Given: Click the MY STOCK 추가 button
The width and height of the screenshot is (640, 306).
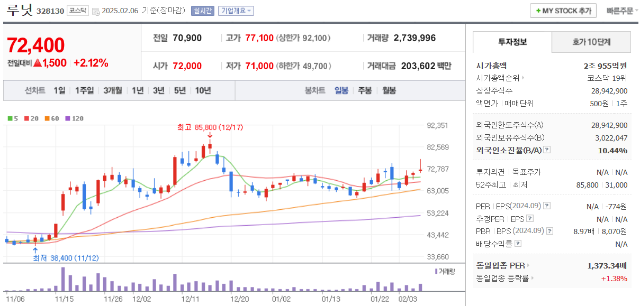Looking at the screenshot, I should coord(563,10).
